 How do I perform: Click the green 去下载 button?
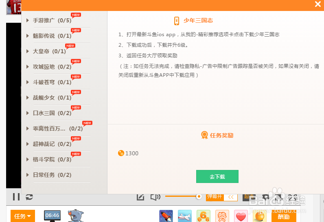point(217,176)
